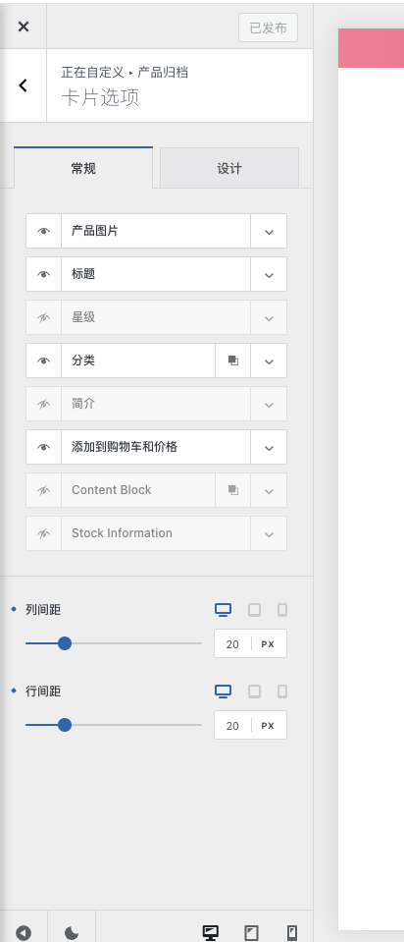Go back using the left chevron arrow
This screenshot has height=942, width=404.
tap(24, 85)
